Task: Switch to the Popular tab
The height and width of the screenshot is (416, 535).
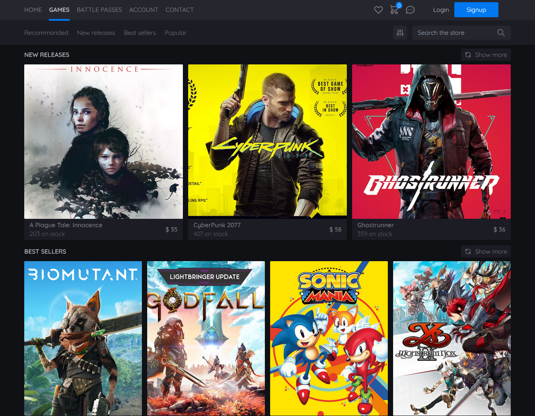Action: (x=176, y=33)
